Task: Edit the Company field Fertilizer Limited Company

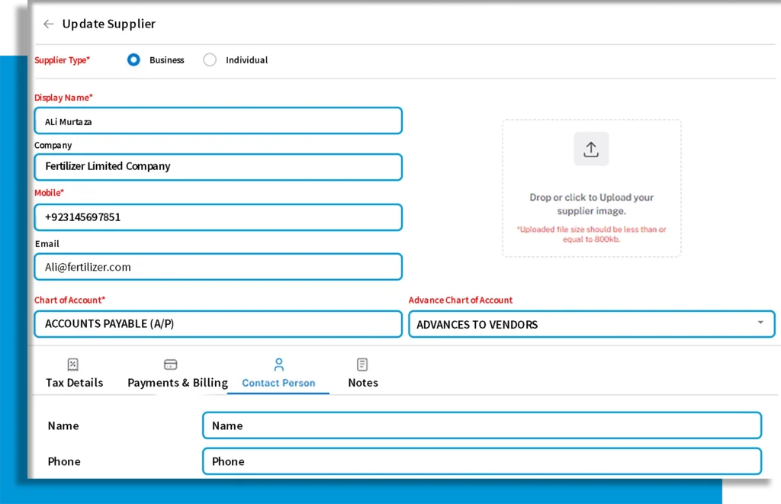Action: pos(218,167)
